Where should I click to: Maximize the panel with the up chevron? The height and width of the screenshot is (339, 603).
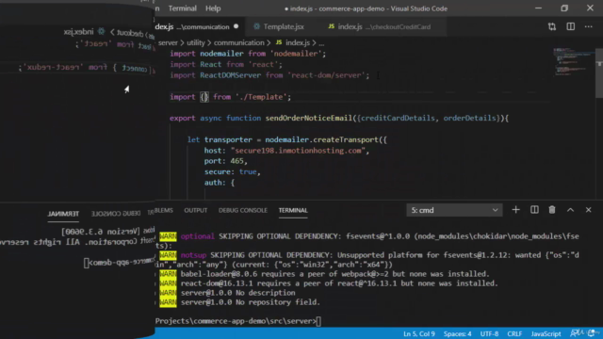[570, 210]
